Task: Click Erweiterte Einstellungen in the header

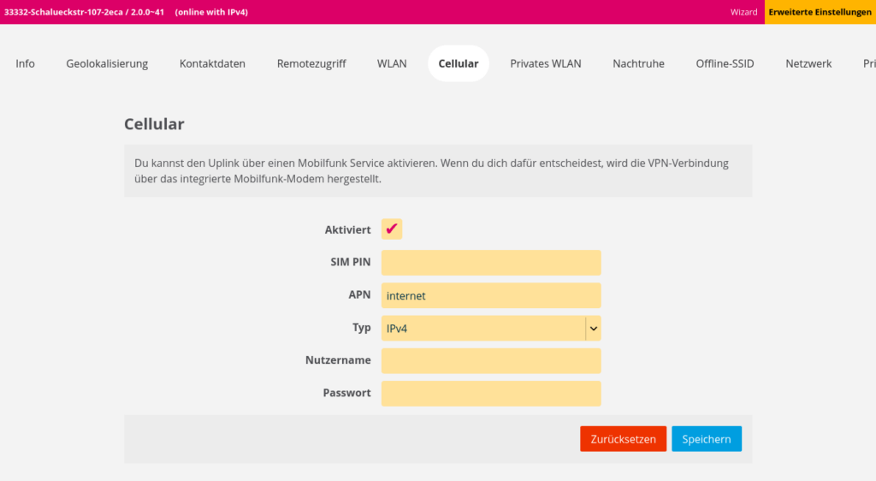Action: click(820, 12)
